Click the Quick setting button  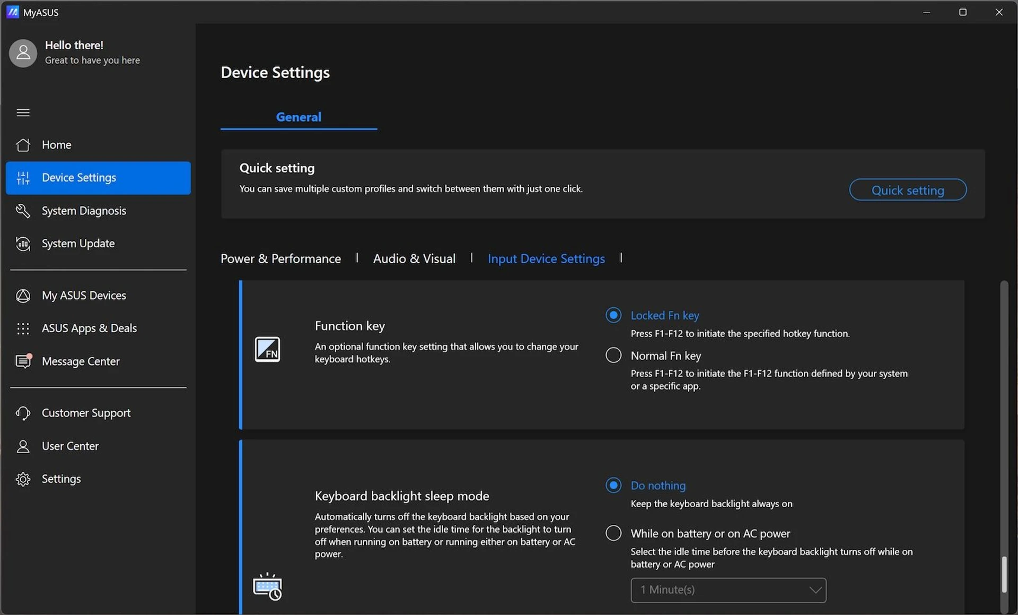(908, 190)
